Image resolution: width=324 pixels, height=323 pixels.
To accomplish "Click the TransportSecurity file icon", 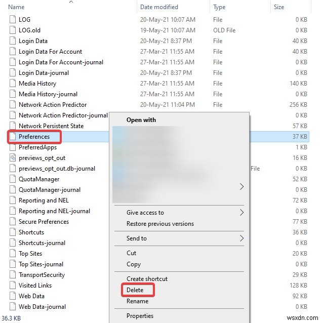I will click(13, 275).
